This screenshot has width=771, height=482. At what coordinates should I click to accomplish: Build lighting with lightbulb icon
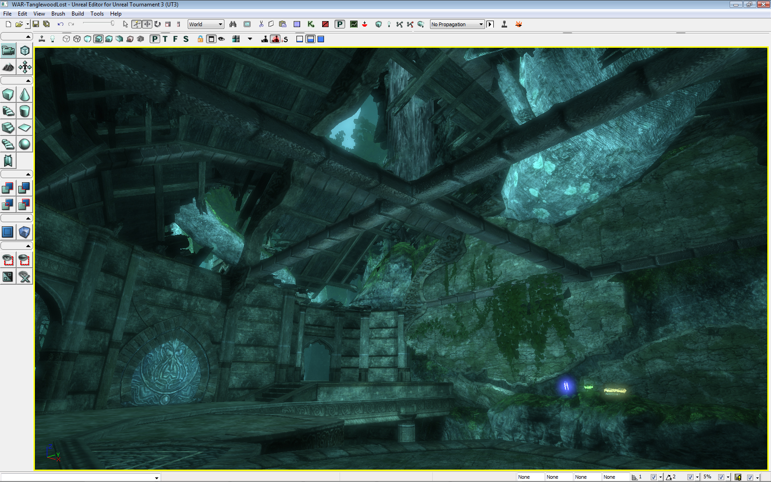tap(389, 24)
